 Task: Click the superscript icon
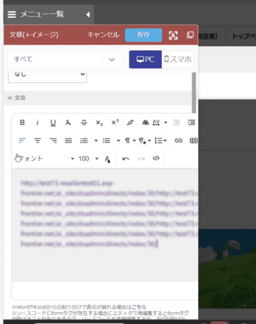click(115, 123)
